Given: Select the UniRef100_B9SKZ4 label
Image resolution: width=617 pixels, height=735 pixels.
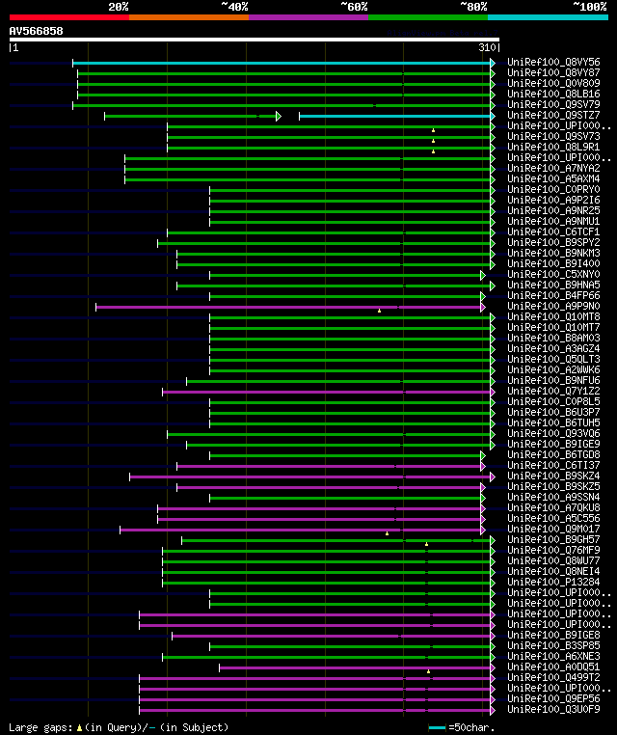Looking at the screenshot, I should [553, 476].
